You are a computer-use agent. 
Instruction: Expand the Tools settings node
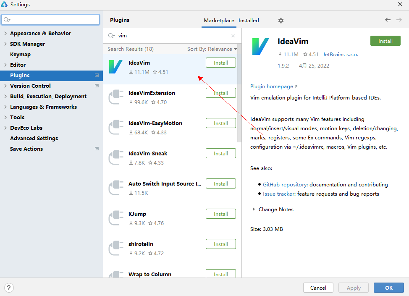click(x=5, y=118)
